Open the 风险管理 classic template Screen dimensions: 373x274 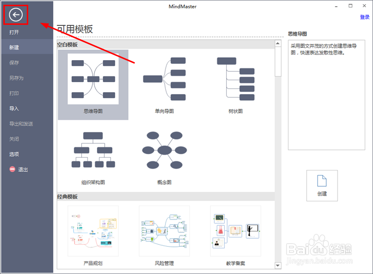tap(165, 231)
